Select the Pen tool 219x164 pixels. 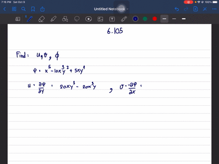click(x=30, y=19)
